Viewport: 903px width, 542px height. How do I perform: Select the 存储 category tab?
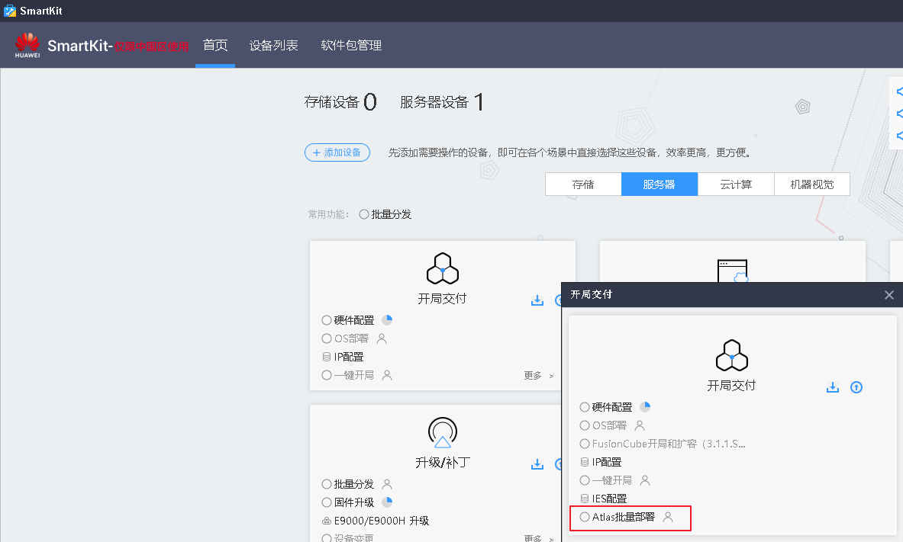pyautogui.click(x=583, y=184)
